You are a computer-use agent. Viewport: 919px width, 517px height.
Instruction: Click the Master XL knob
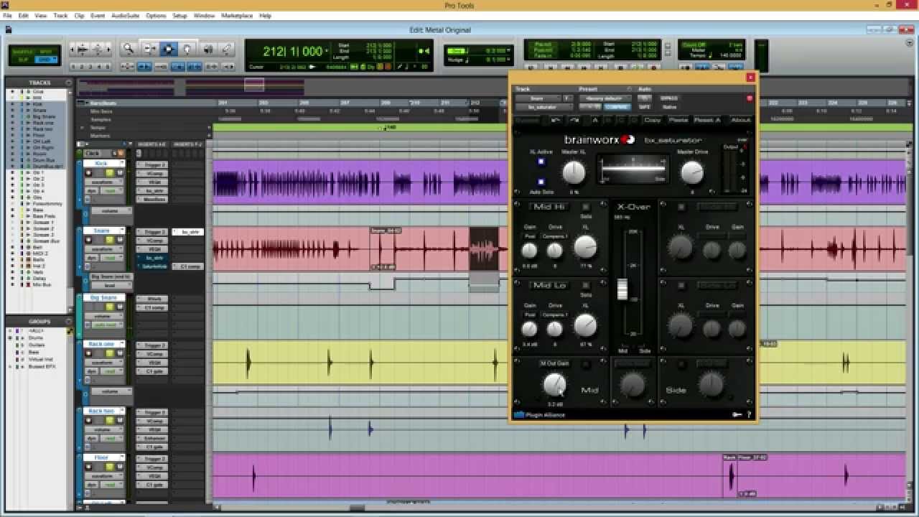point(573,172)
